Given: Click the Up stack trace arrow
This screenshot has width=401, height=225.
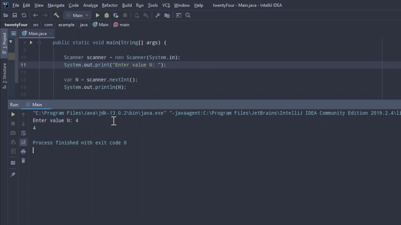Looking at the screenshot, I should click(x=23, y=115).
